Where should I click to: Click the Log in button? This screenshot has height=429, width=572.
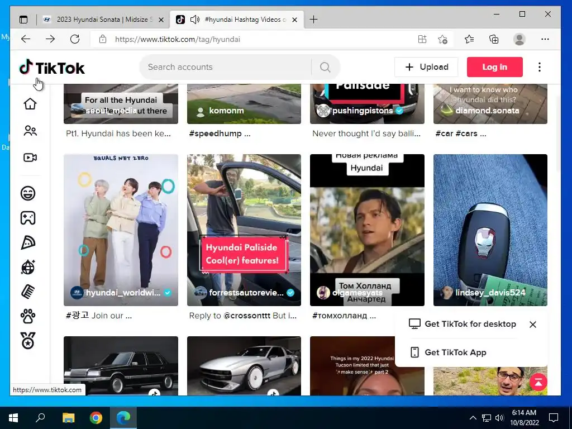tap(495, 67)
